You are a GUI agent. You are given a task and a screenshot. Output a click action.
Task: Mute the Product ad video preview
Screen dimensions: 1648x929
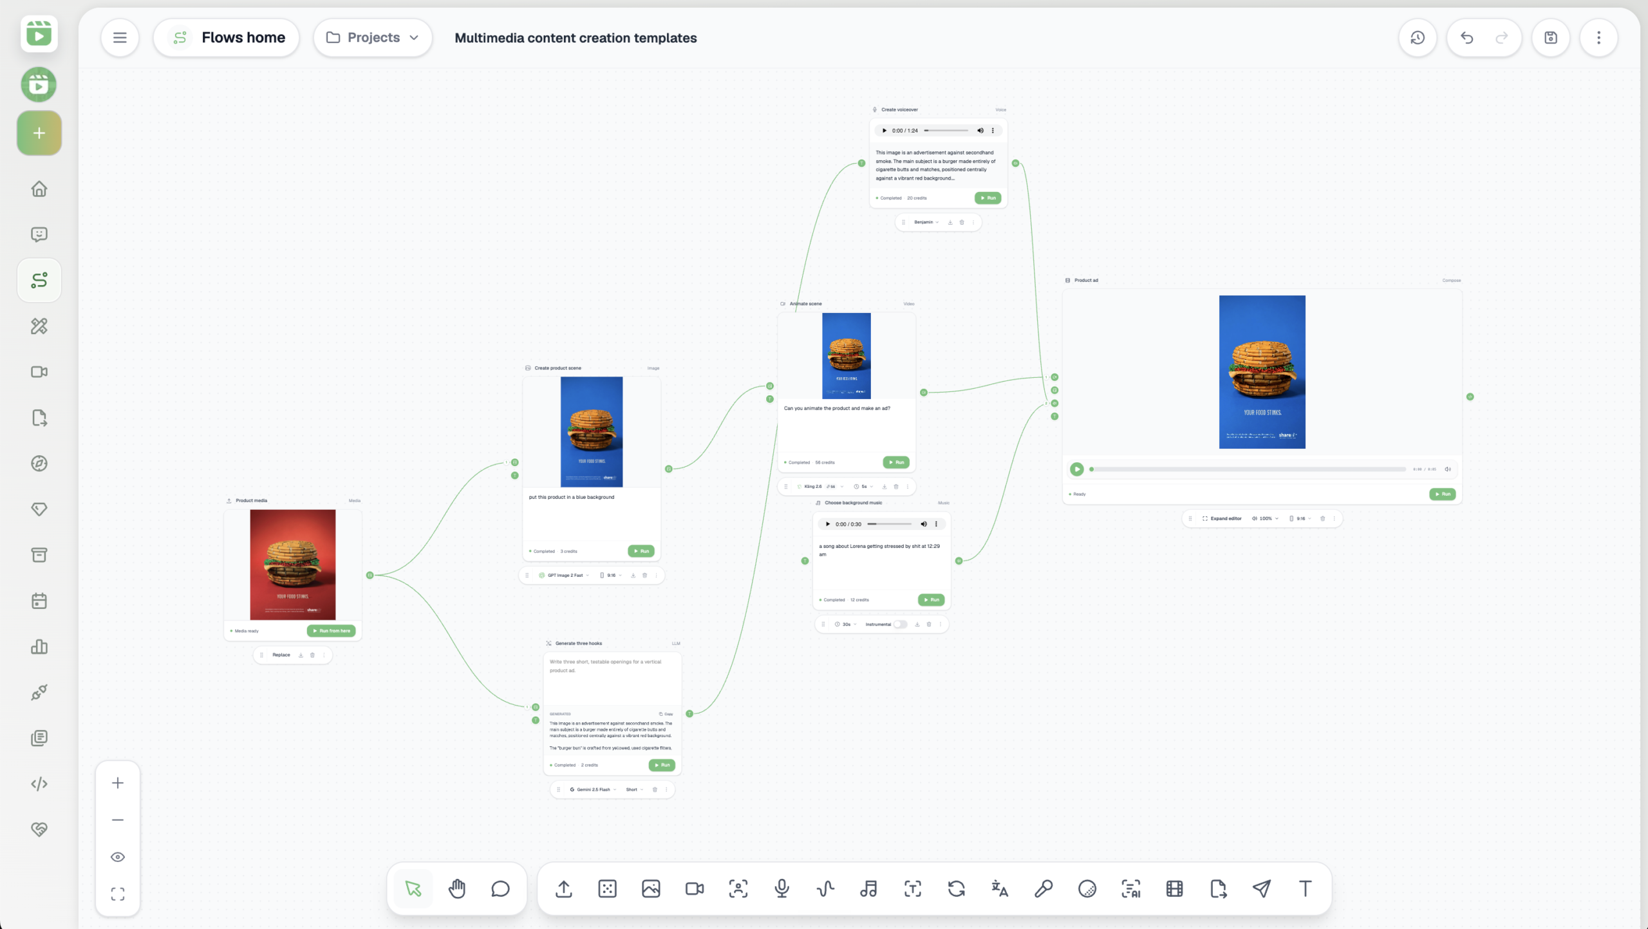[1448, 469]
